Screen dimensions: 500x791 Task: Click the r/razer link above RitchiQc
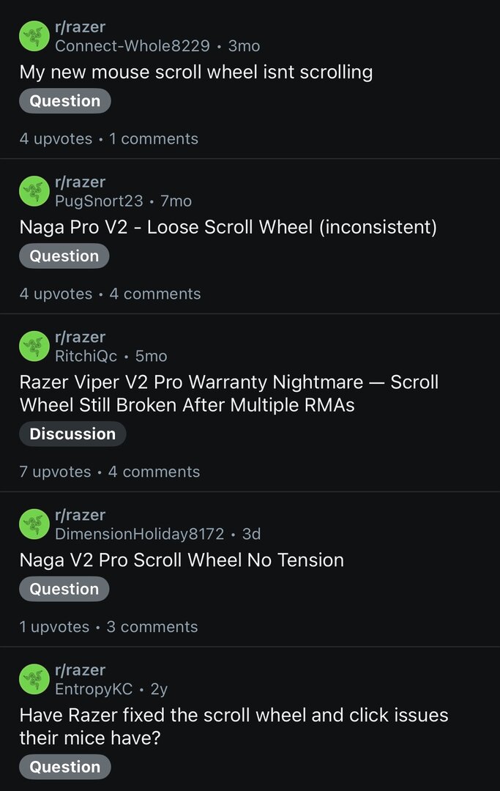click(80, 337)
